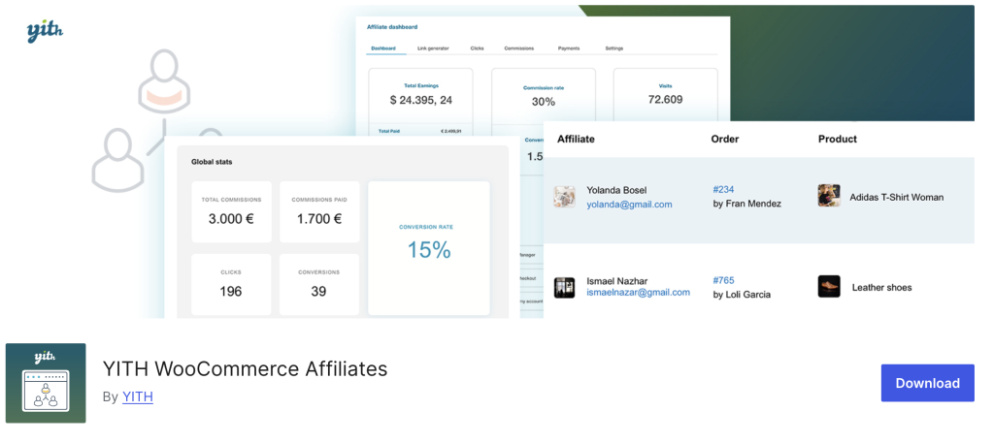This screenshot has width=994, height=443.
Task: Open the yolanda@gmail.com email link
Action: pyautogui.click(x=629, y=205)
